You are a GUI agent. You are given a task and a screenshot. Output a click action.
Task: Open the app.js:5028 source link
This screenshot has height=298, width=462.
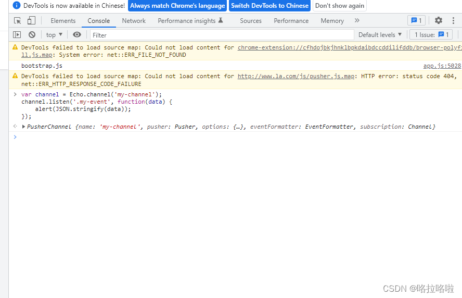tap(442, 66)
